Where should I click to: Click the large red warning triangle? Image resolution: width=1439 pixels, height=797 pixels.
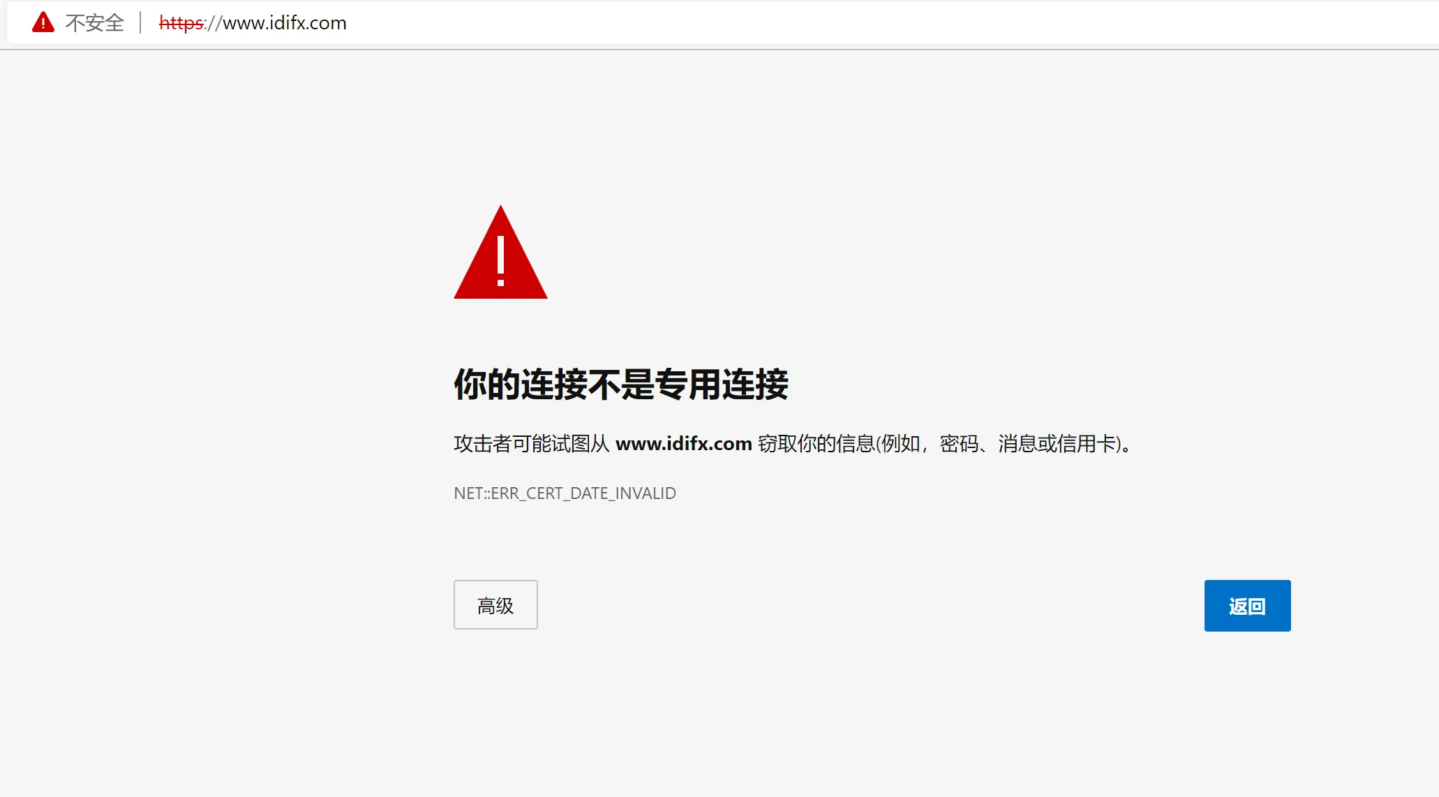click(x=500, y=252)
